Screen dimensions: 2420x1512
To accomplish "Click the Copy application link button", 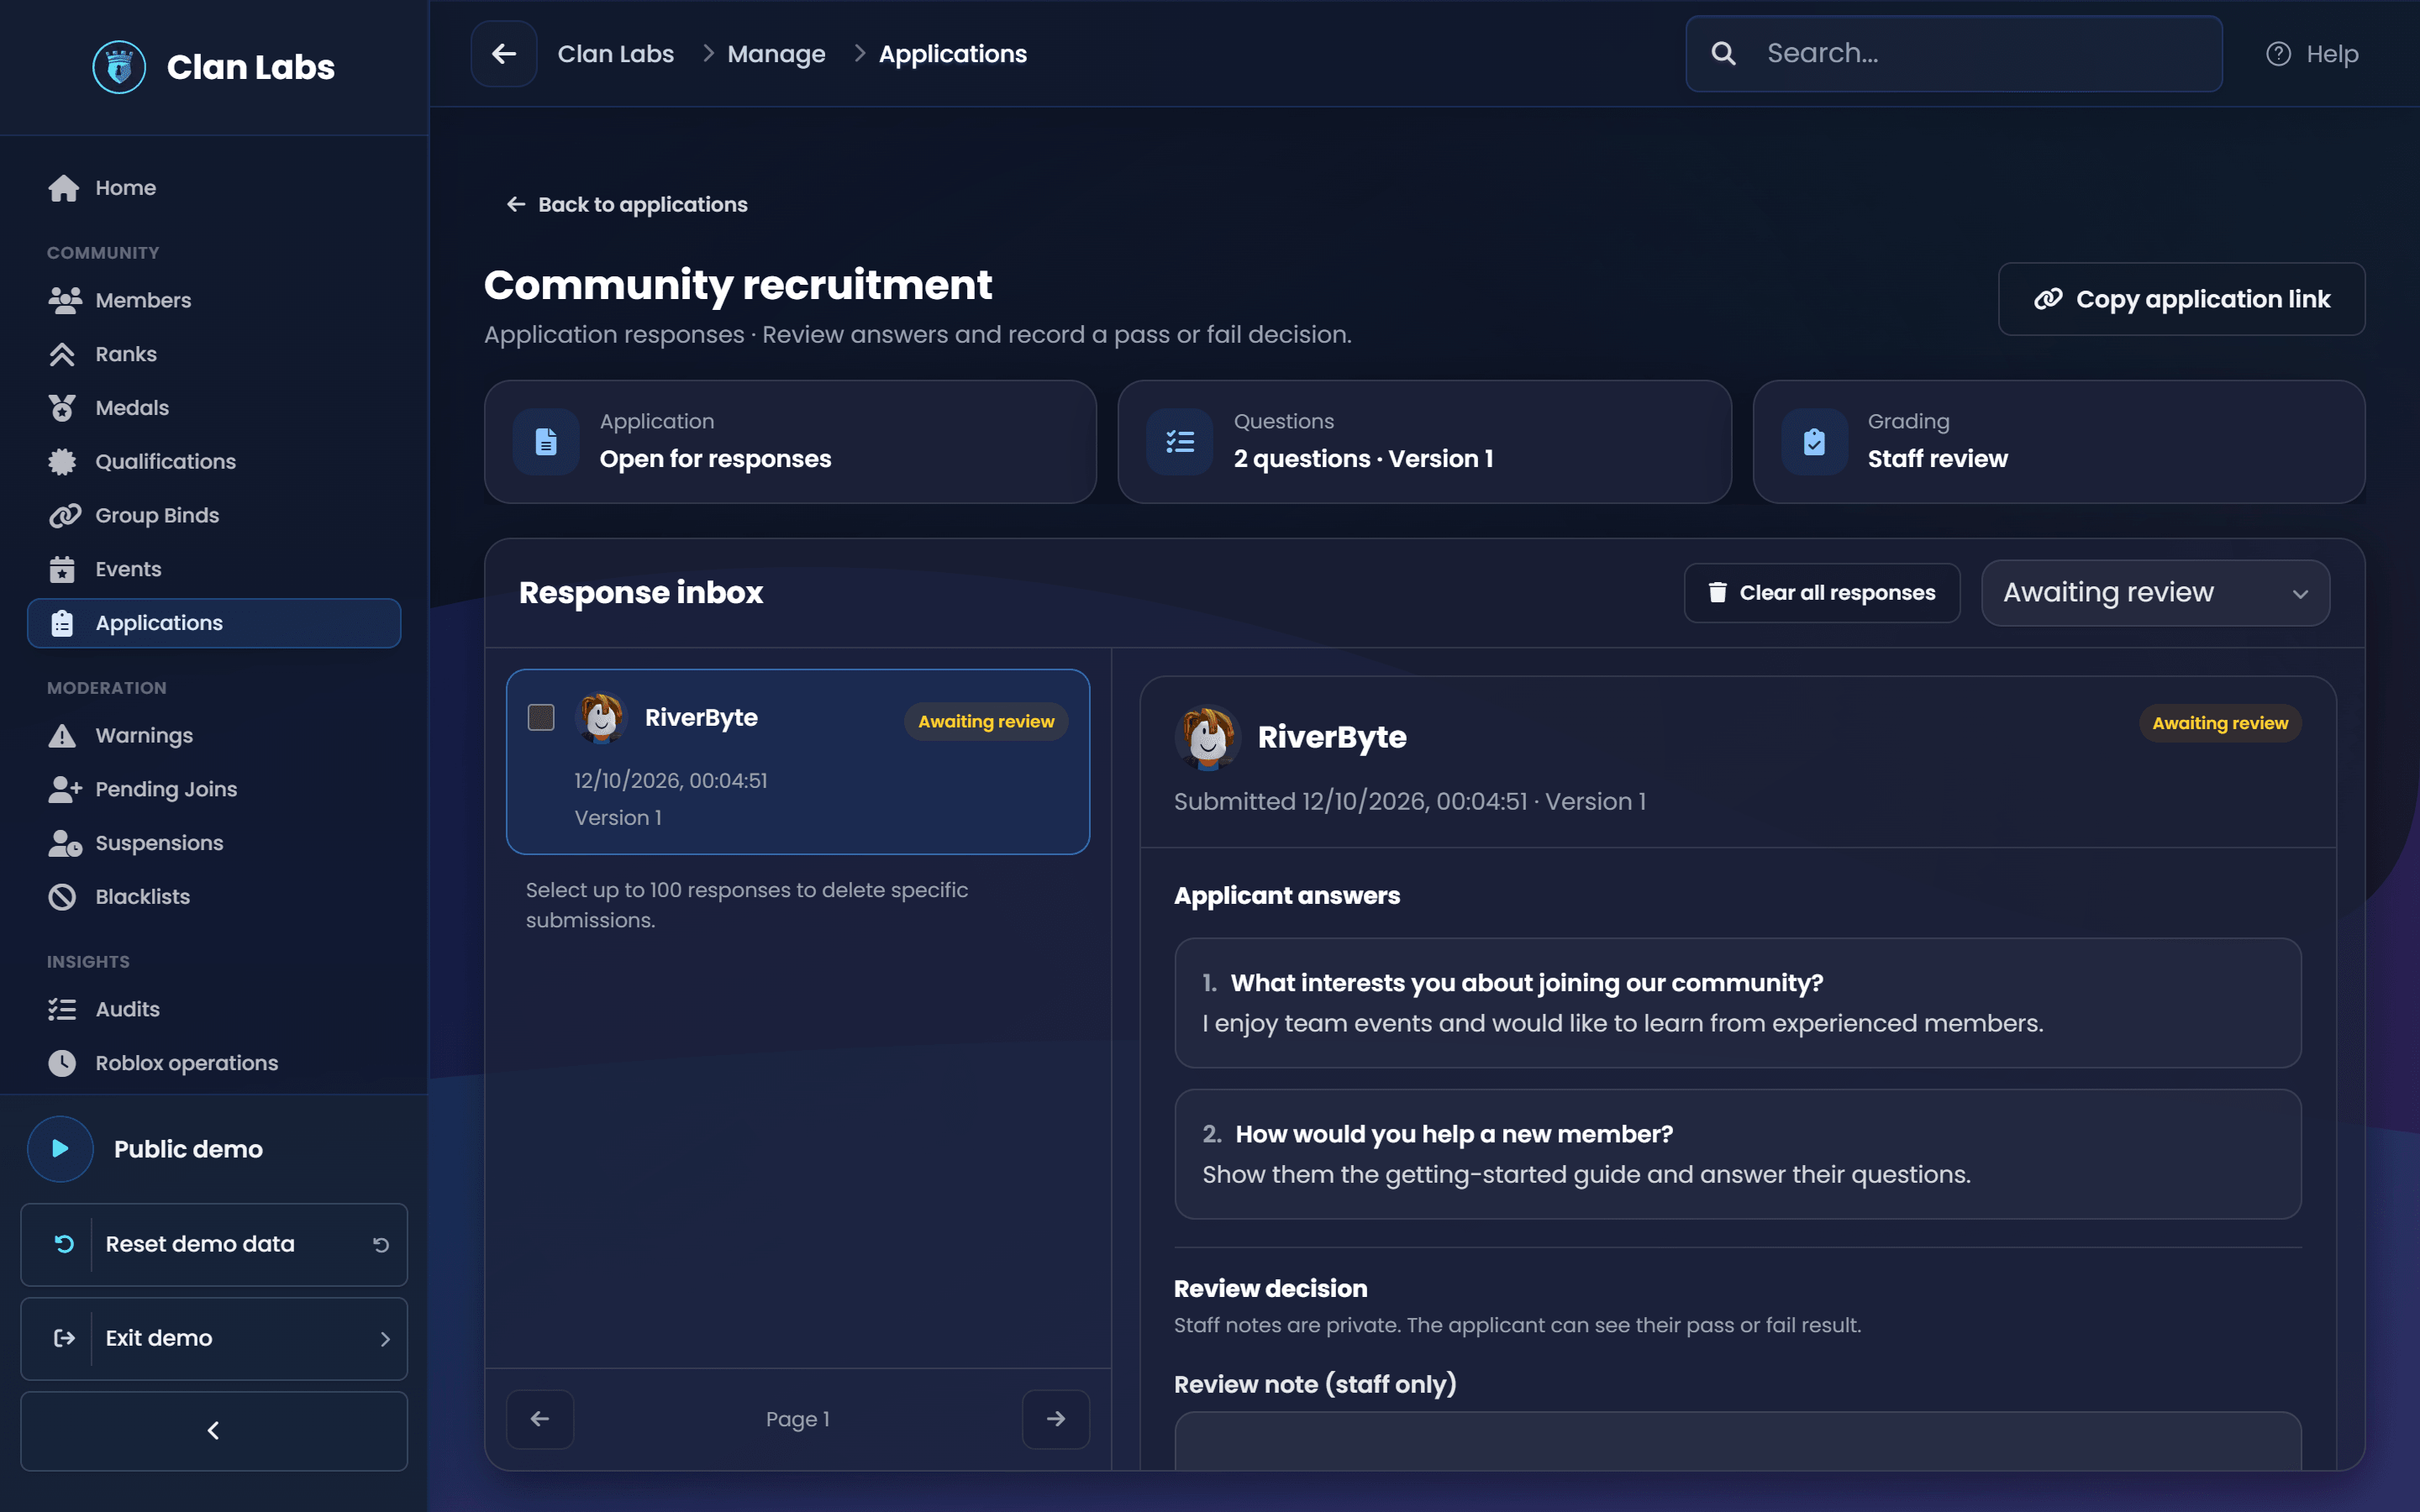I will (x=2181, y=299).
